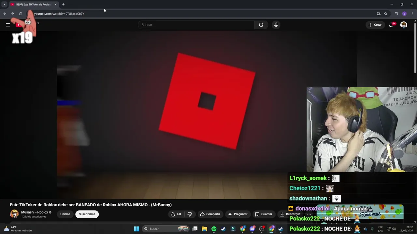Open a new browser tab
The image size is (417, 234).
[63, 5]
